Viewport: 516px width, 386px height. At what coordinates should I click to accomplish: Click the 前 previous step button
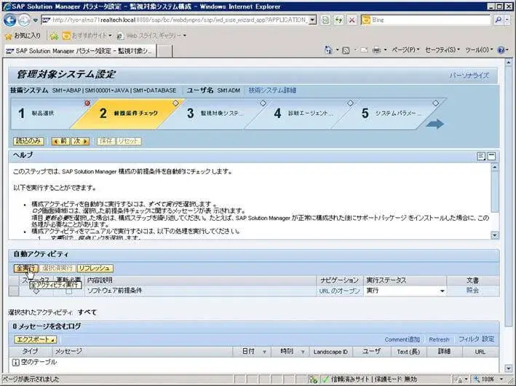(x=61, y=141)
